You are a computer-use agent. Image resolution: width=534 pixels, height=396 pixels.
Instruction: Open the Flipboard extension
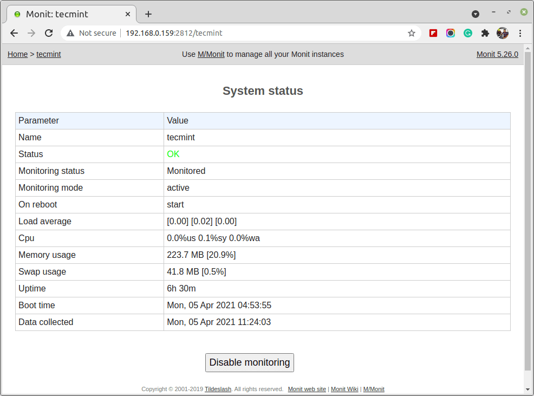pyautogui.click(x=433, y=33)
